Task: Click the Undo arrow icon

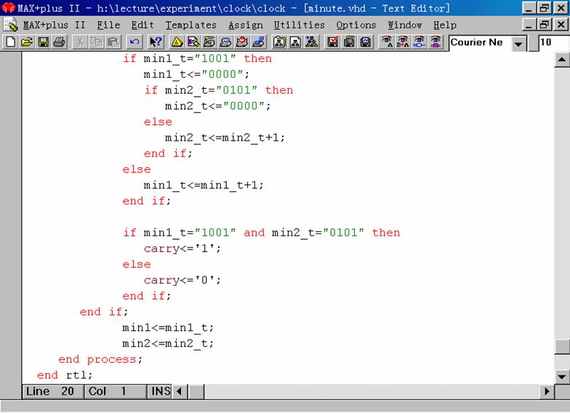Action: coord(134,42)
